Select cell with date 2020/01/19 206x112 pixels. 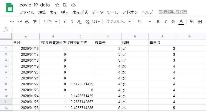coord(26,66)
